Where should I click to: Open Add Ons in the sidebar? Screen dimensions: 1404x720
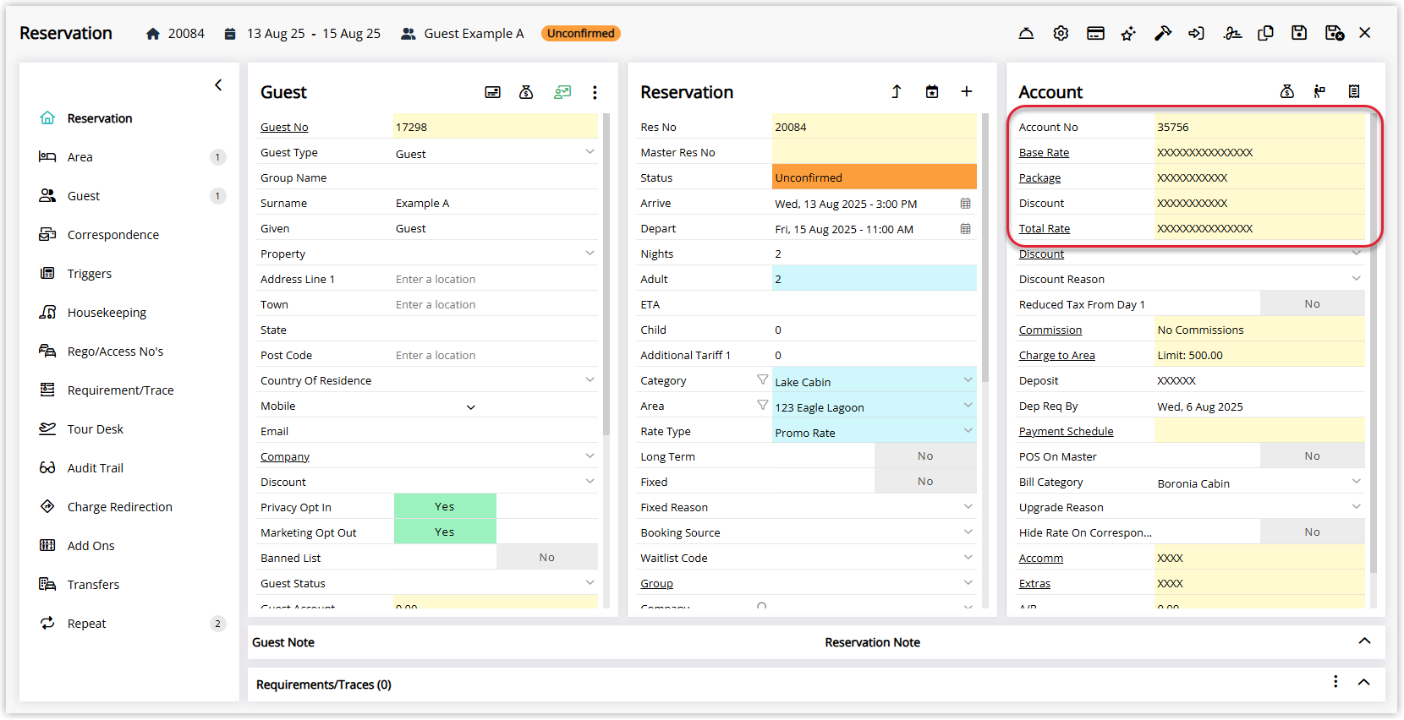pos(91,546)
